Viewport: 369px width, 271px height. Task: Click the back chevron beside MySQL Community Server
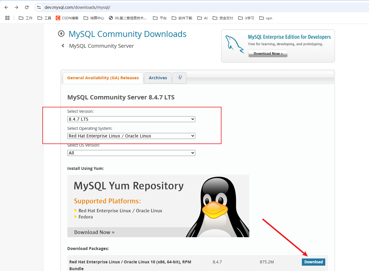point(63,45)
